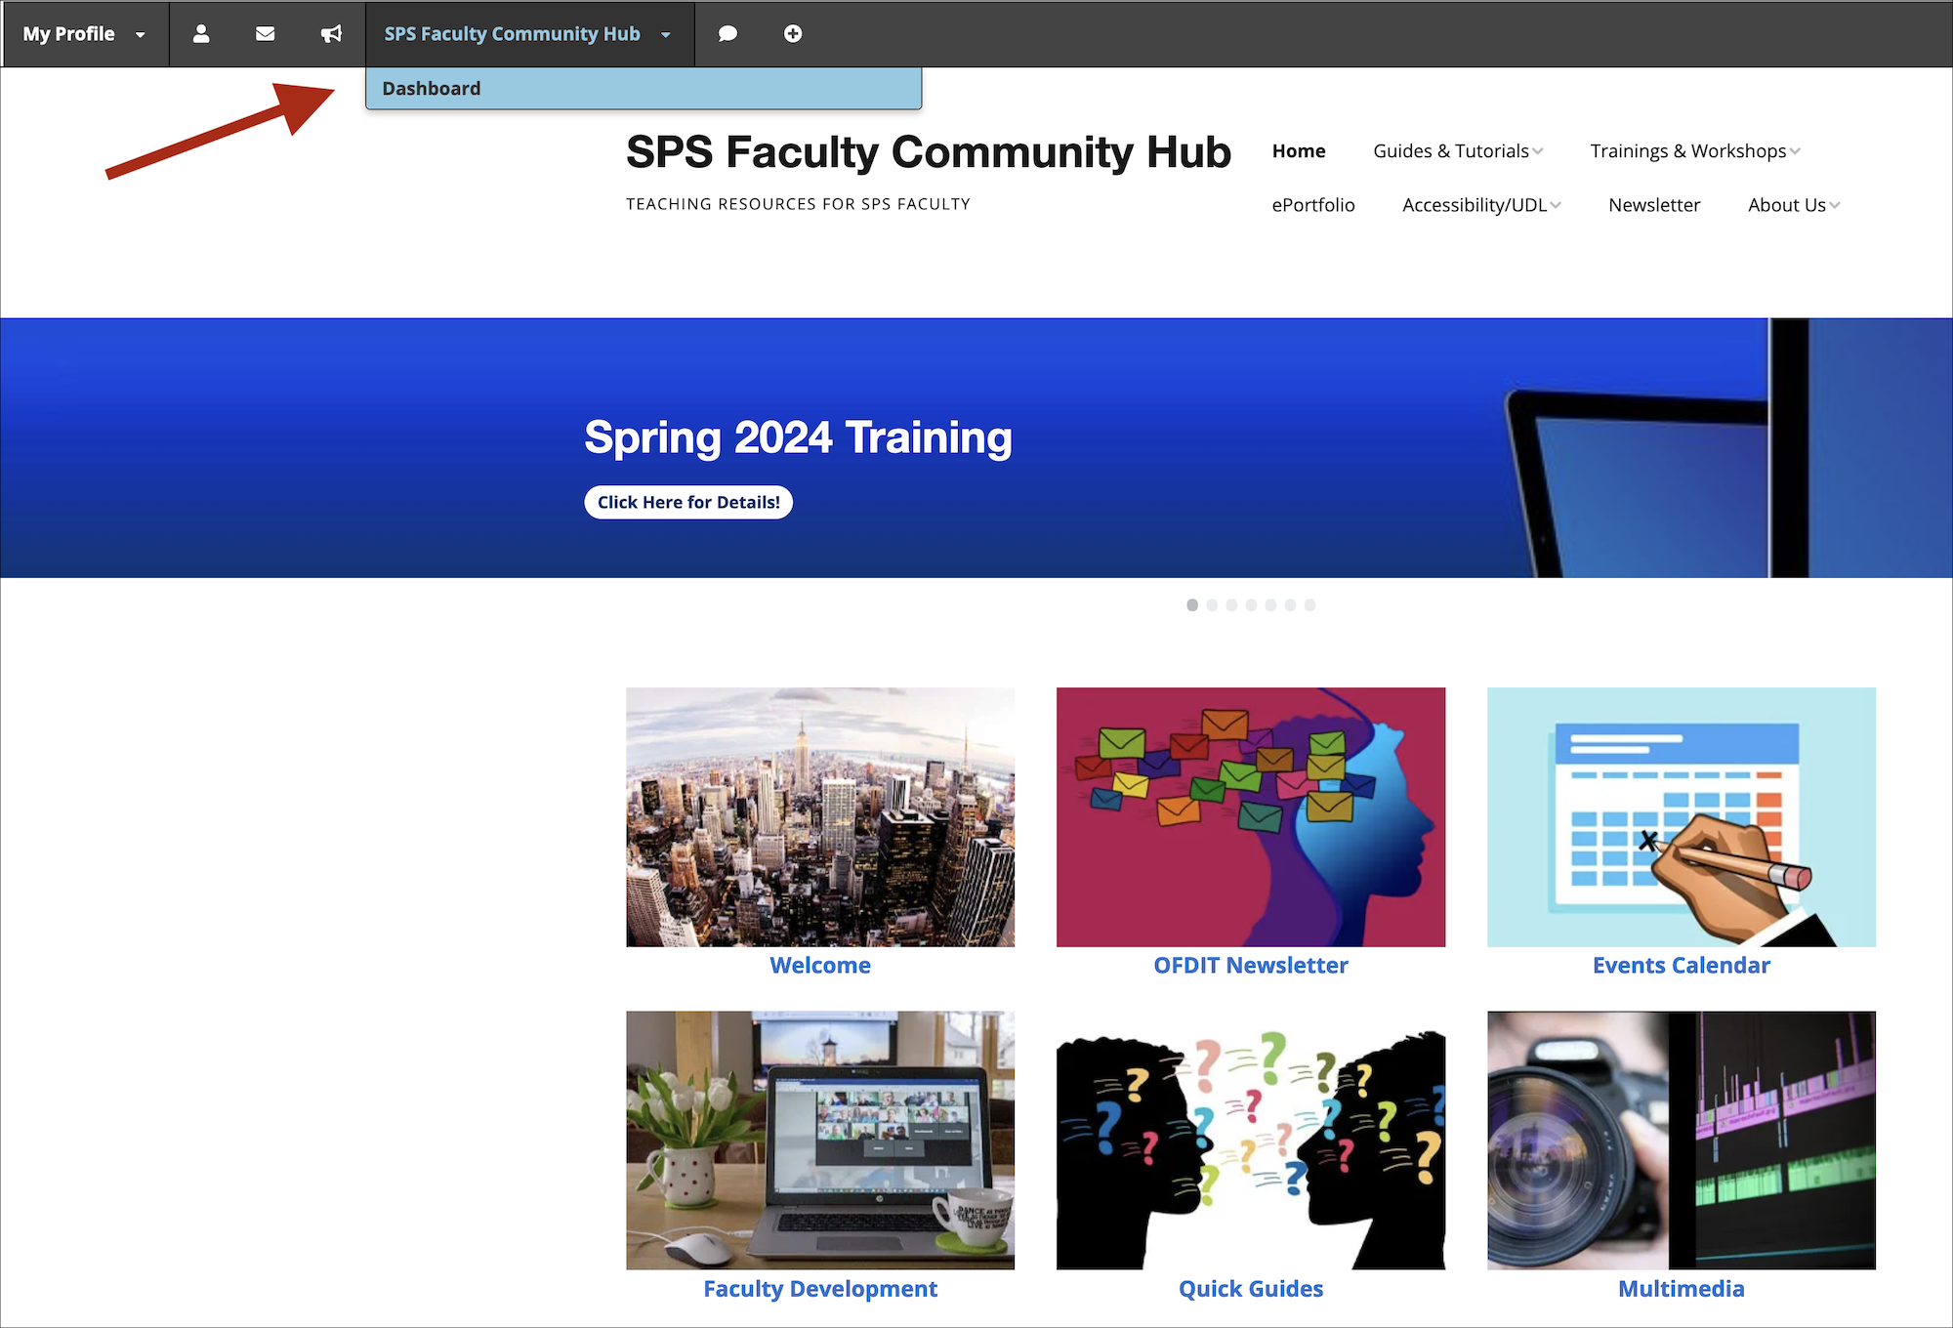The width and height of the screenshot is (1953, 1328).
Task: Click the Click Here for Details button
Action: 687,501
